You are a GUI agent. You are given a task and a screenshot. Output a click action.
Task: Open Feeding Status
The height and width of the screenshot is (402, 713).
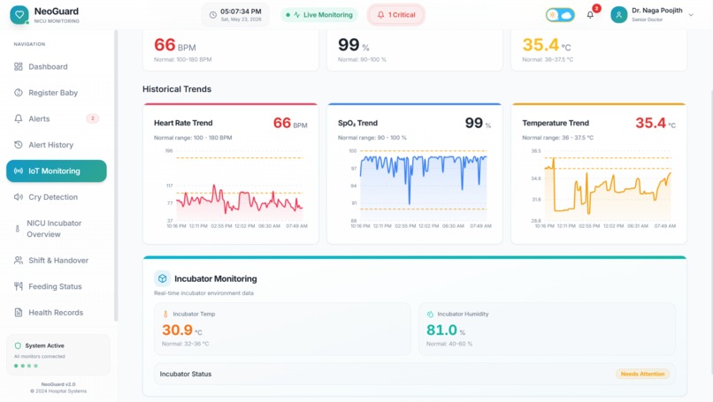(57, 286)
